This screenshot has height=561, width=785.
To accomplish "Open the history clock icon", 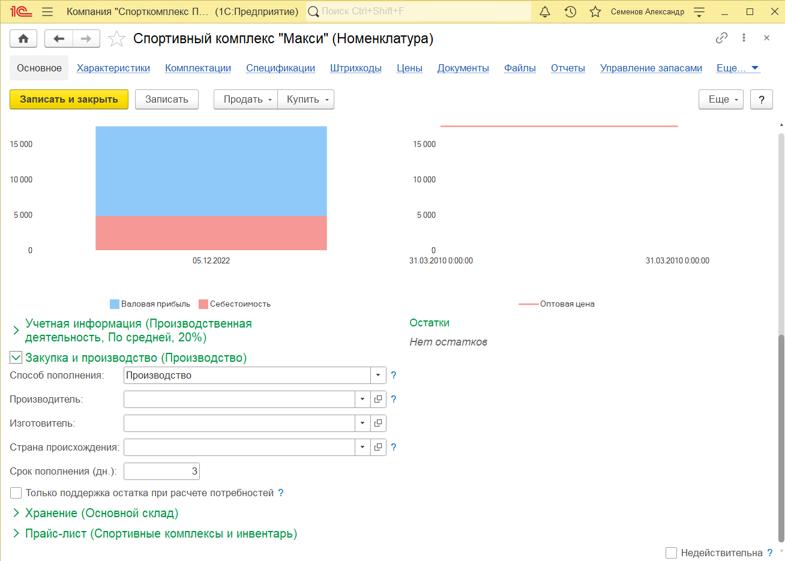I will tap(570, 11).
